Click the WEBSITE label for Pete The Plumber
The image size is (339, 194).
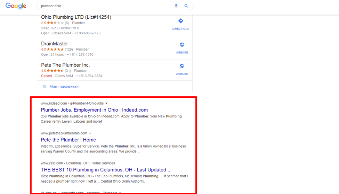point(182,74)
